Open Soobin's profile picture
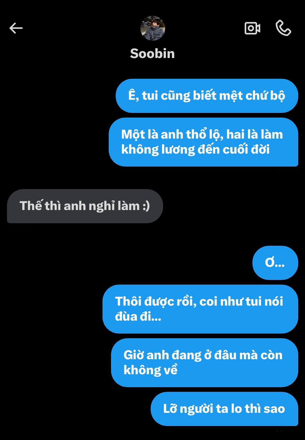 click(152, 28)
